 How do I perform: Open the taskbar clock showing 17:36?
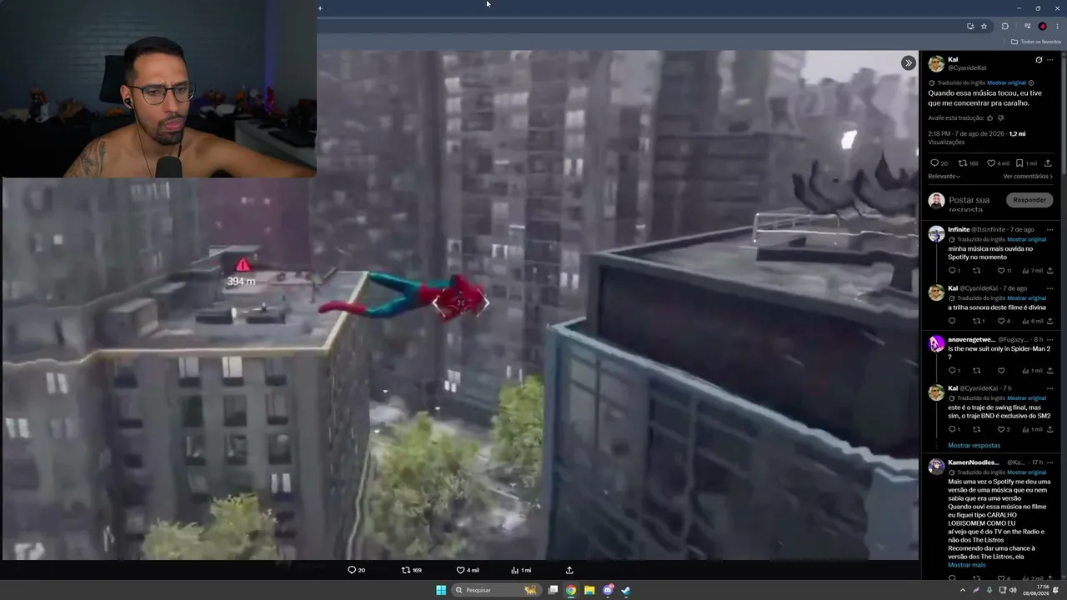1035,590
